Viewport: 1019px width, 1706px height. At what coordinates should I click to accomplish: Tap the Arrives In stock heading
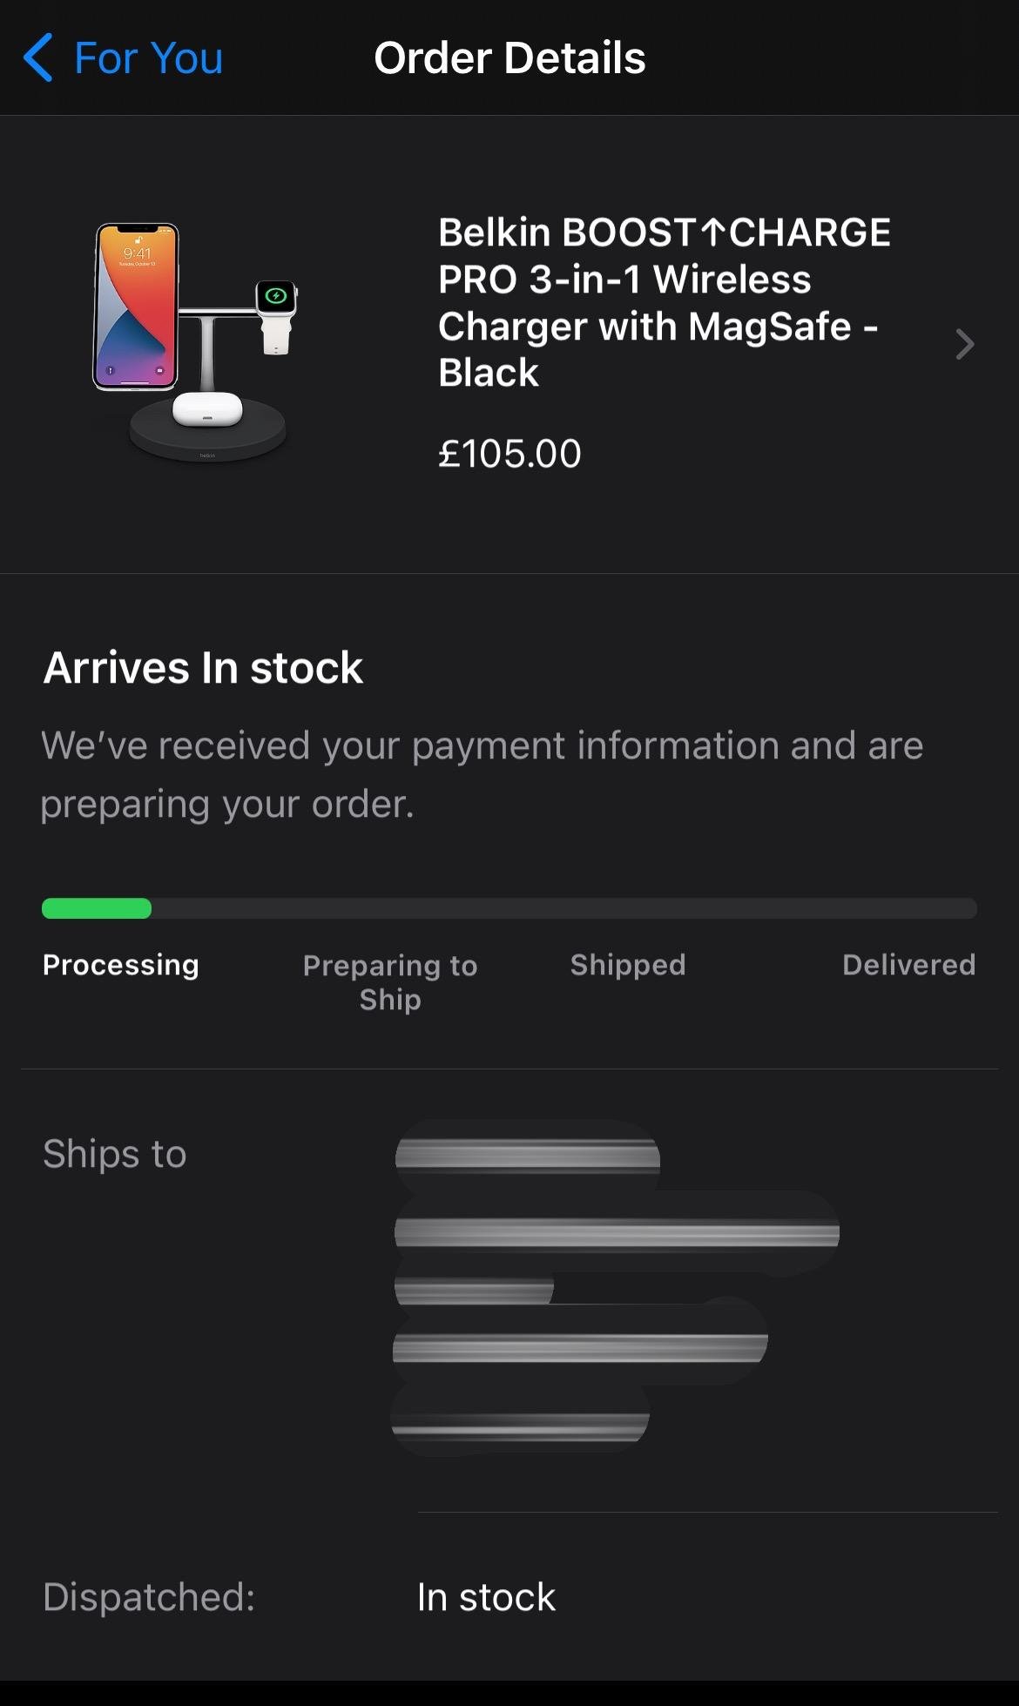pyautogui.click(x=203, y=668)
